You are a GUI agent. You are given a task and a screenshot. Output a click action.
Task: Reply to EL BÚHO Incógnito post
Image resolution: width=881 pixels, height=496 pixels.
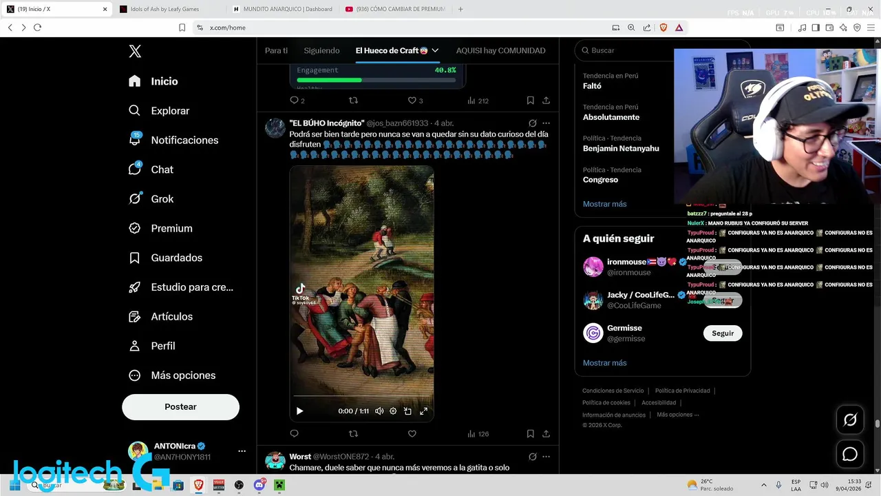294,433
